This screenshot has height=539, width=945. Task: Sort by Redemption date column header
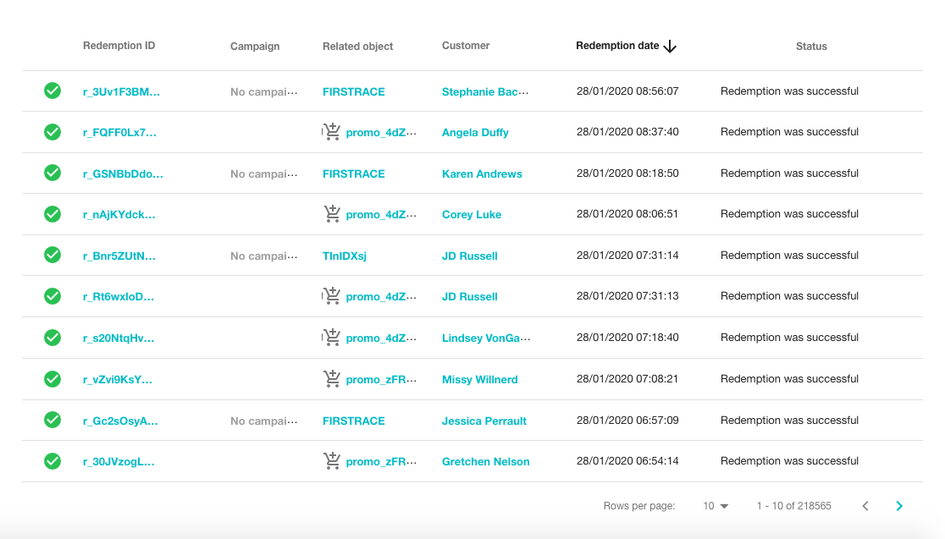617,46
